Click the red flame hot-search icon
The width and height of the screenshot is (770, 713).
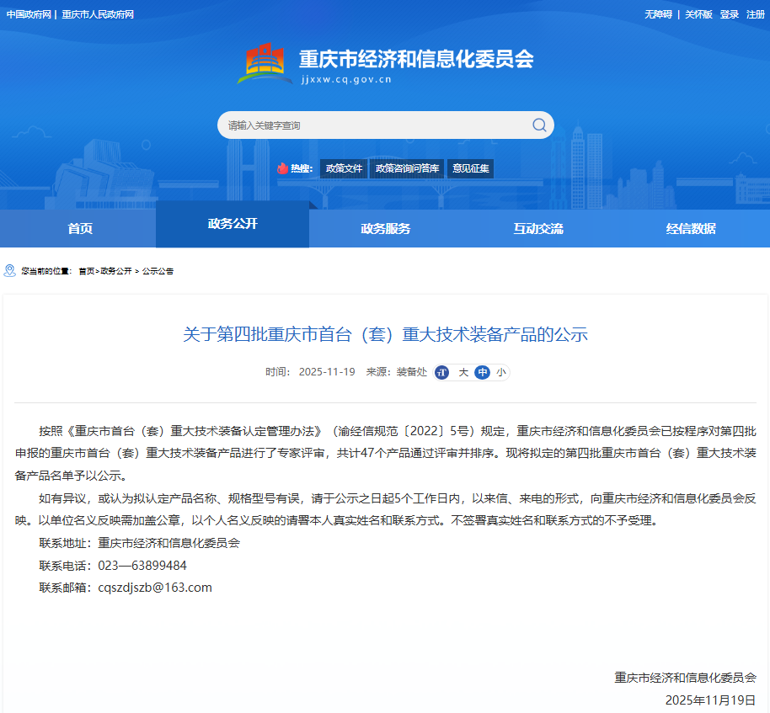point(282,168)
